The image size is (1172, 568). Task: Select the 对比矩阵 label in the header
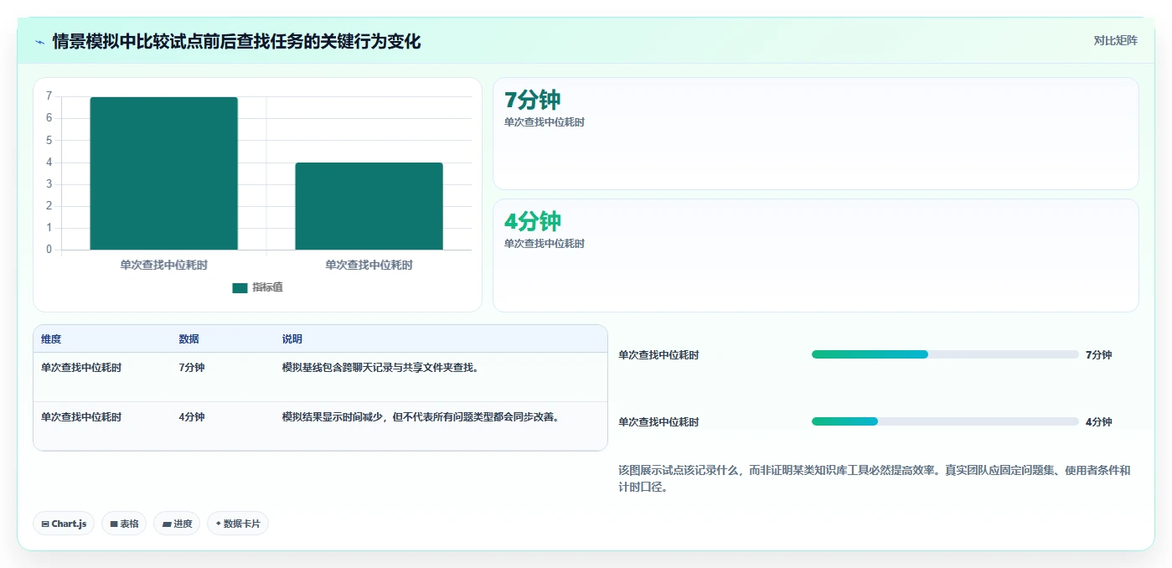pyautogui.click(x=1116, y=40)
